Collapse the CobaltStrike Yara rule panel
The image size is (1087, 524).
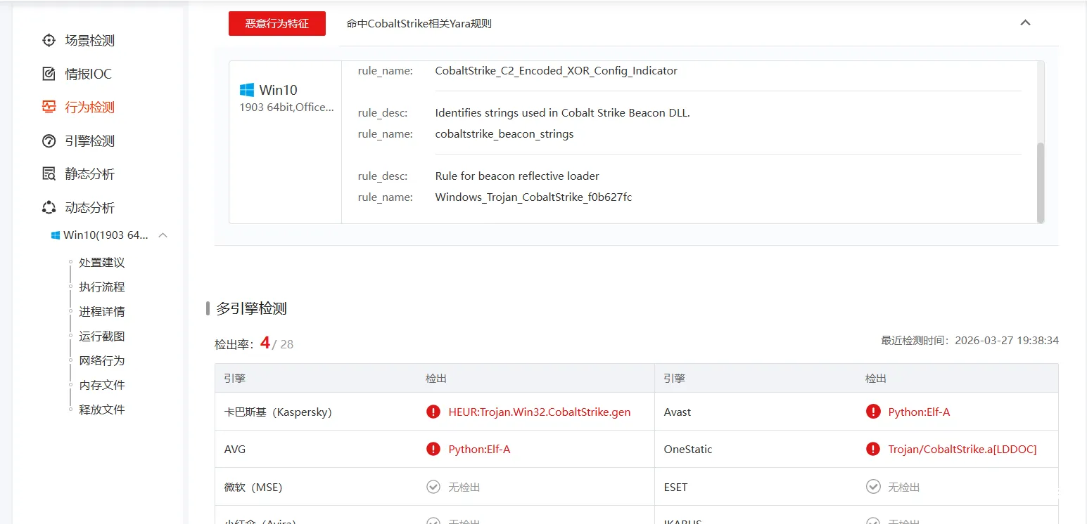(1025, 23)
